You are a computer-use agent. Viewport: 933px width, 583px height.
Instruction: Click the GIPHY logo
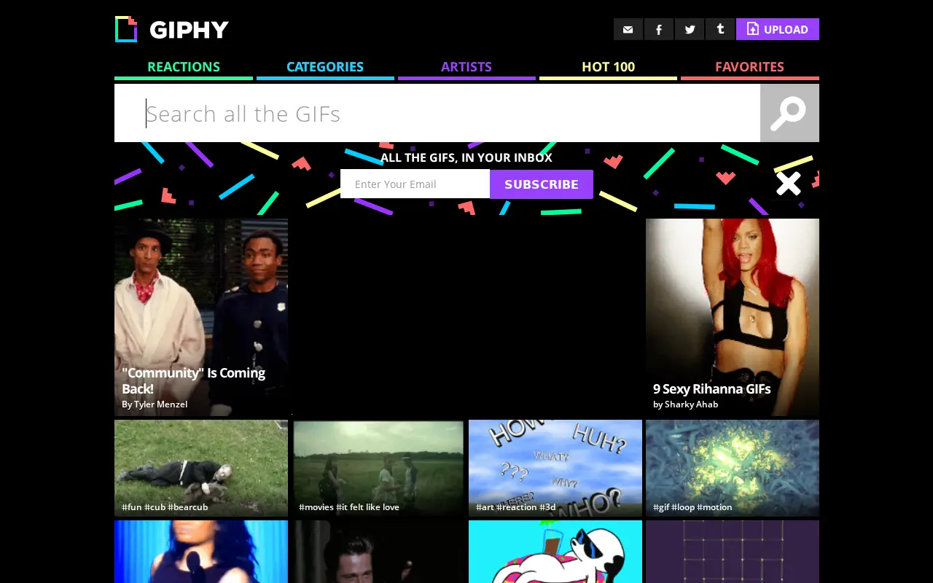(x=172, y=29)
